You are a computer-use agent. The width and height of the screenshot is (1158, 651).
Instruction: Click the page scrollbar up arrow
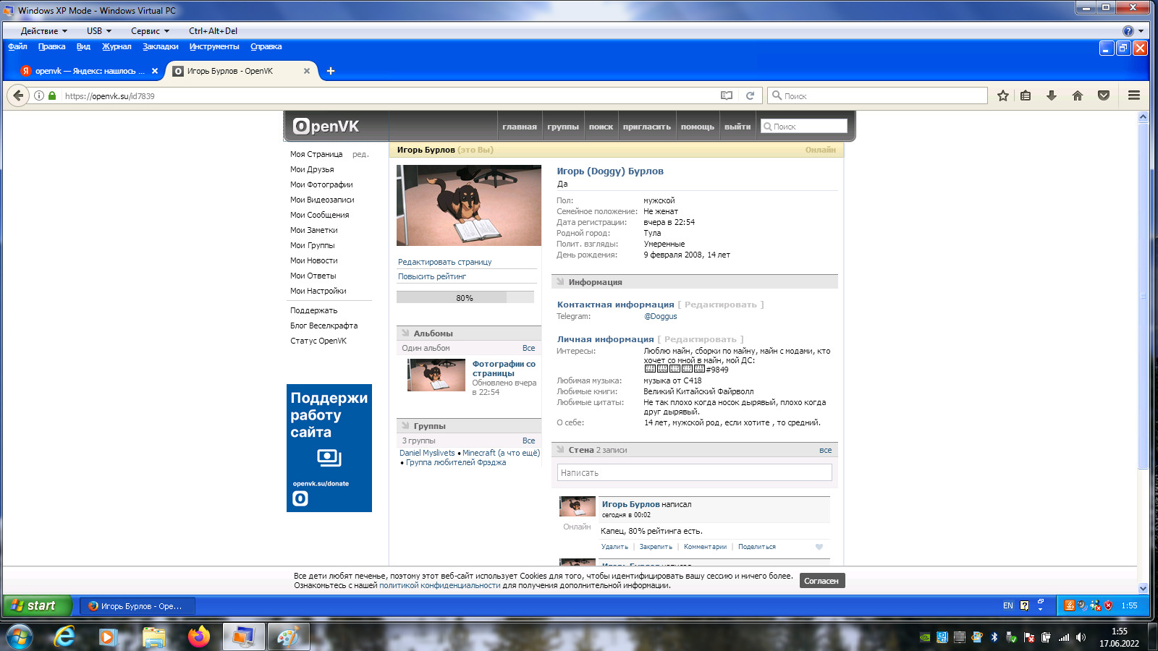pos(1144,117)
